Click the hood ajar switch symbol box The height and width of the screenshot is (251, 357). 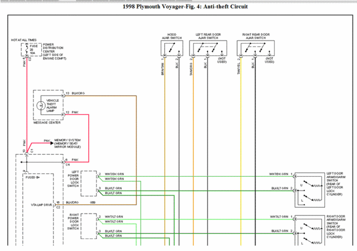pos(172,48)
